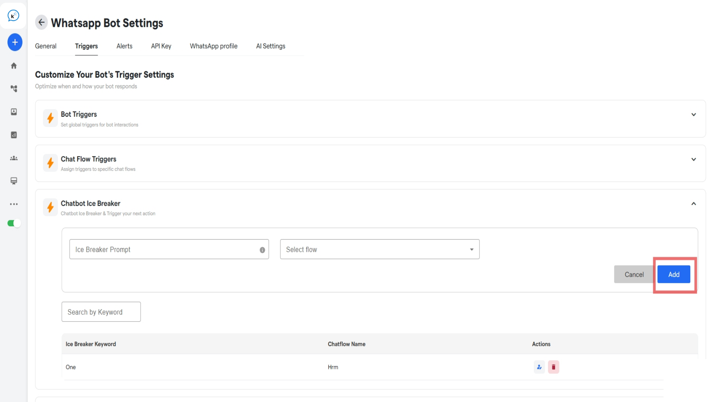Select the Triggers tab
This screenshot has width=712, height=402.
pyautogui.click(x=86, y=46)
